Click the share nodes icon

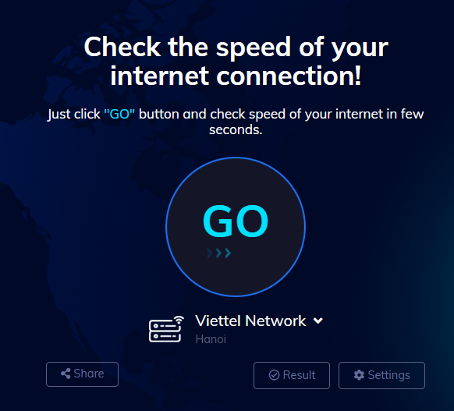pos(66,374)
